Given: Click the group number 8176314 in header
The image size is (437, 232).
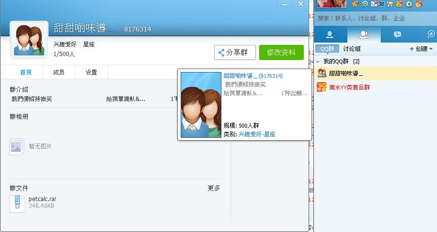Looking at the screenshot, I should point(138,29).
